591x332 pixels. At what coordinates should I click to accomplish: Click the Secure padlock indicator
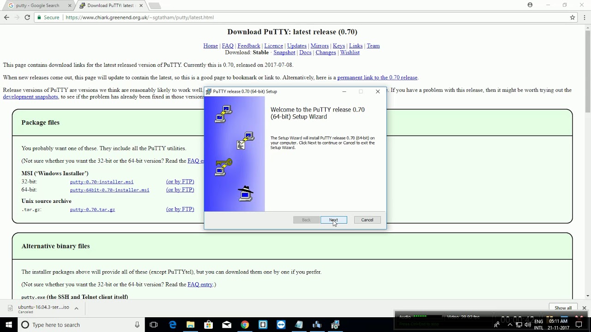pyautogui.click(x=48, y=18)
